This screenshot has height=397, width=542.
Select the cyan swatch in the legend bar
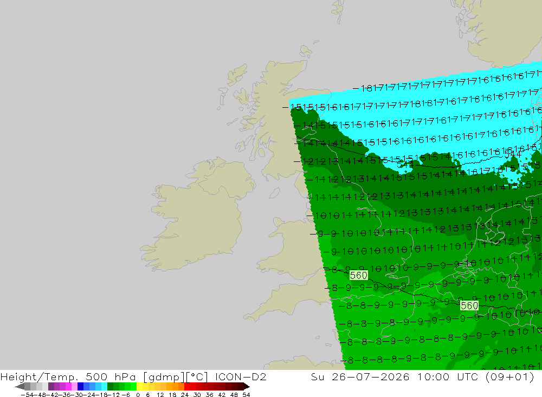(x=105, y=387)
